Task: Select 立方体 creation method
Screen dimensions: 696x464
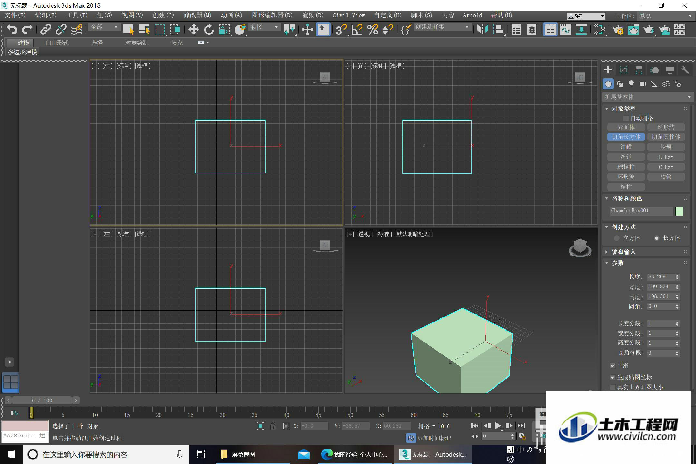Action: point(617,238)
